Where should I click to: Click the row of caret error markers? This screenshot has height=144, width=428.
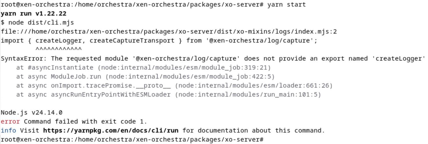(x=58, y=49)
